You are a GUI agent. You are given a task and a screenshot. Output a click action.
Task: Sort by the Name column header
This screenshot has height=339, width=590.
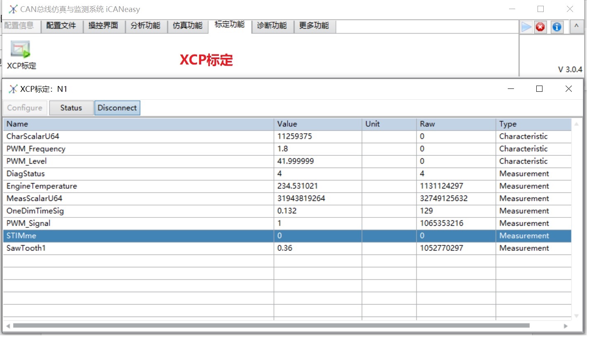coord(138,124)
